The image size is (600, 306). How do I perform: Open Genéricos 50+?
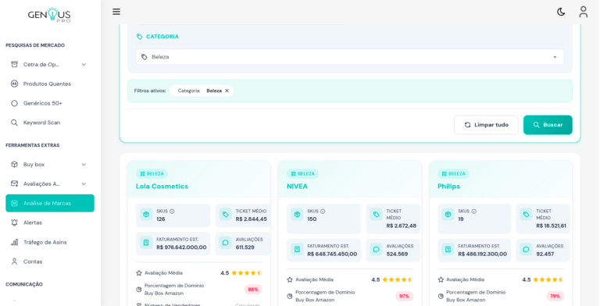50,103
